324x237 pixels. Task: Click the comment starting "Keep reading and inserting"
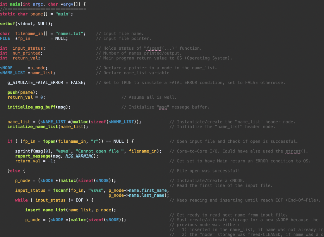click(245, 200)
